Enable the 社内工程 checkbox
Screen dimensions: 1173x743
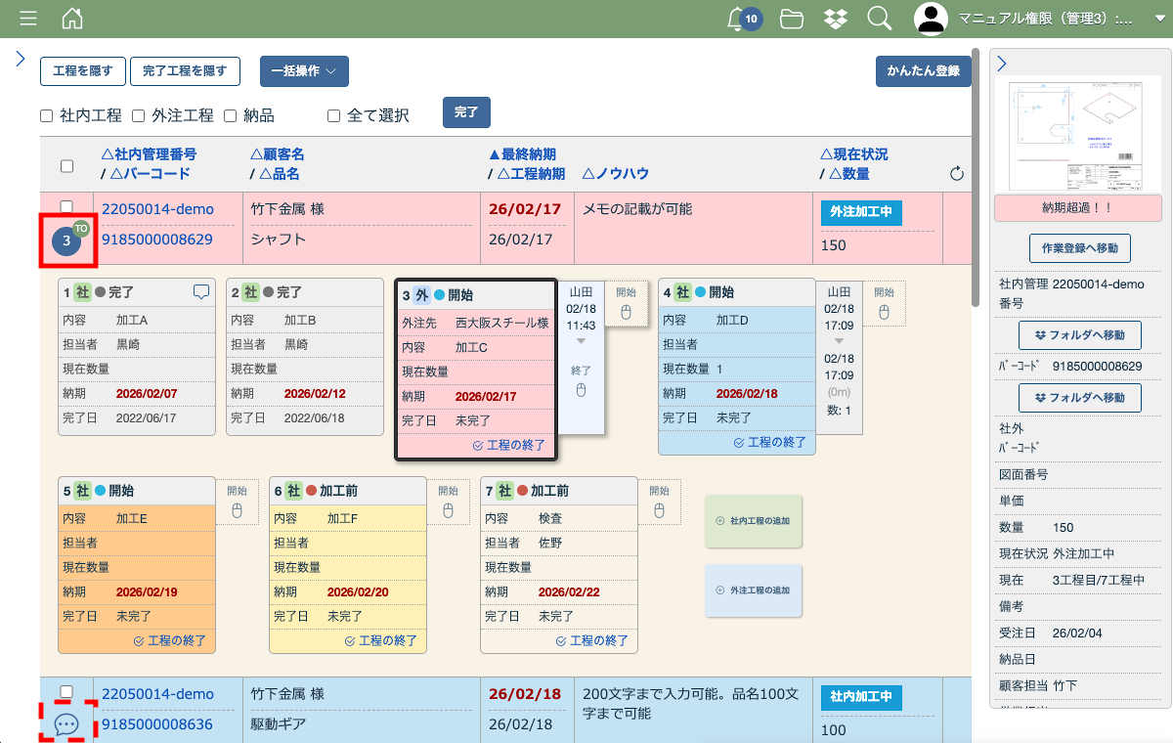[x=46, y=115]
